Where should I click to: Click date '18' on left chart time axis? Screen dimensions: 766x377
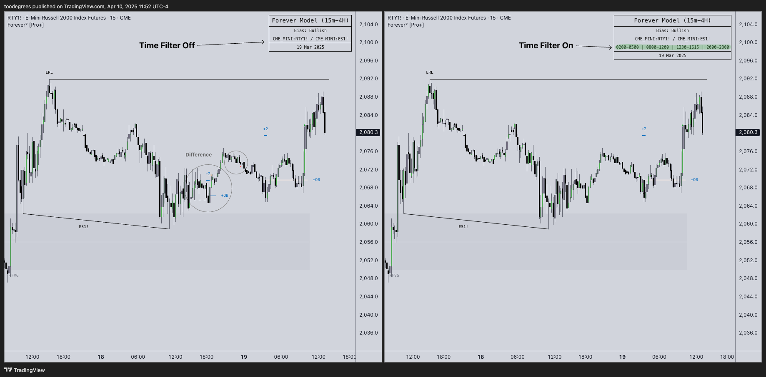tap(101, 357)
